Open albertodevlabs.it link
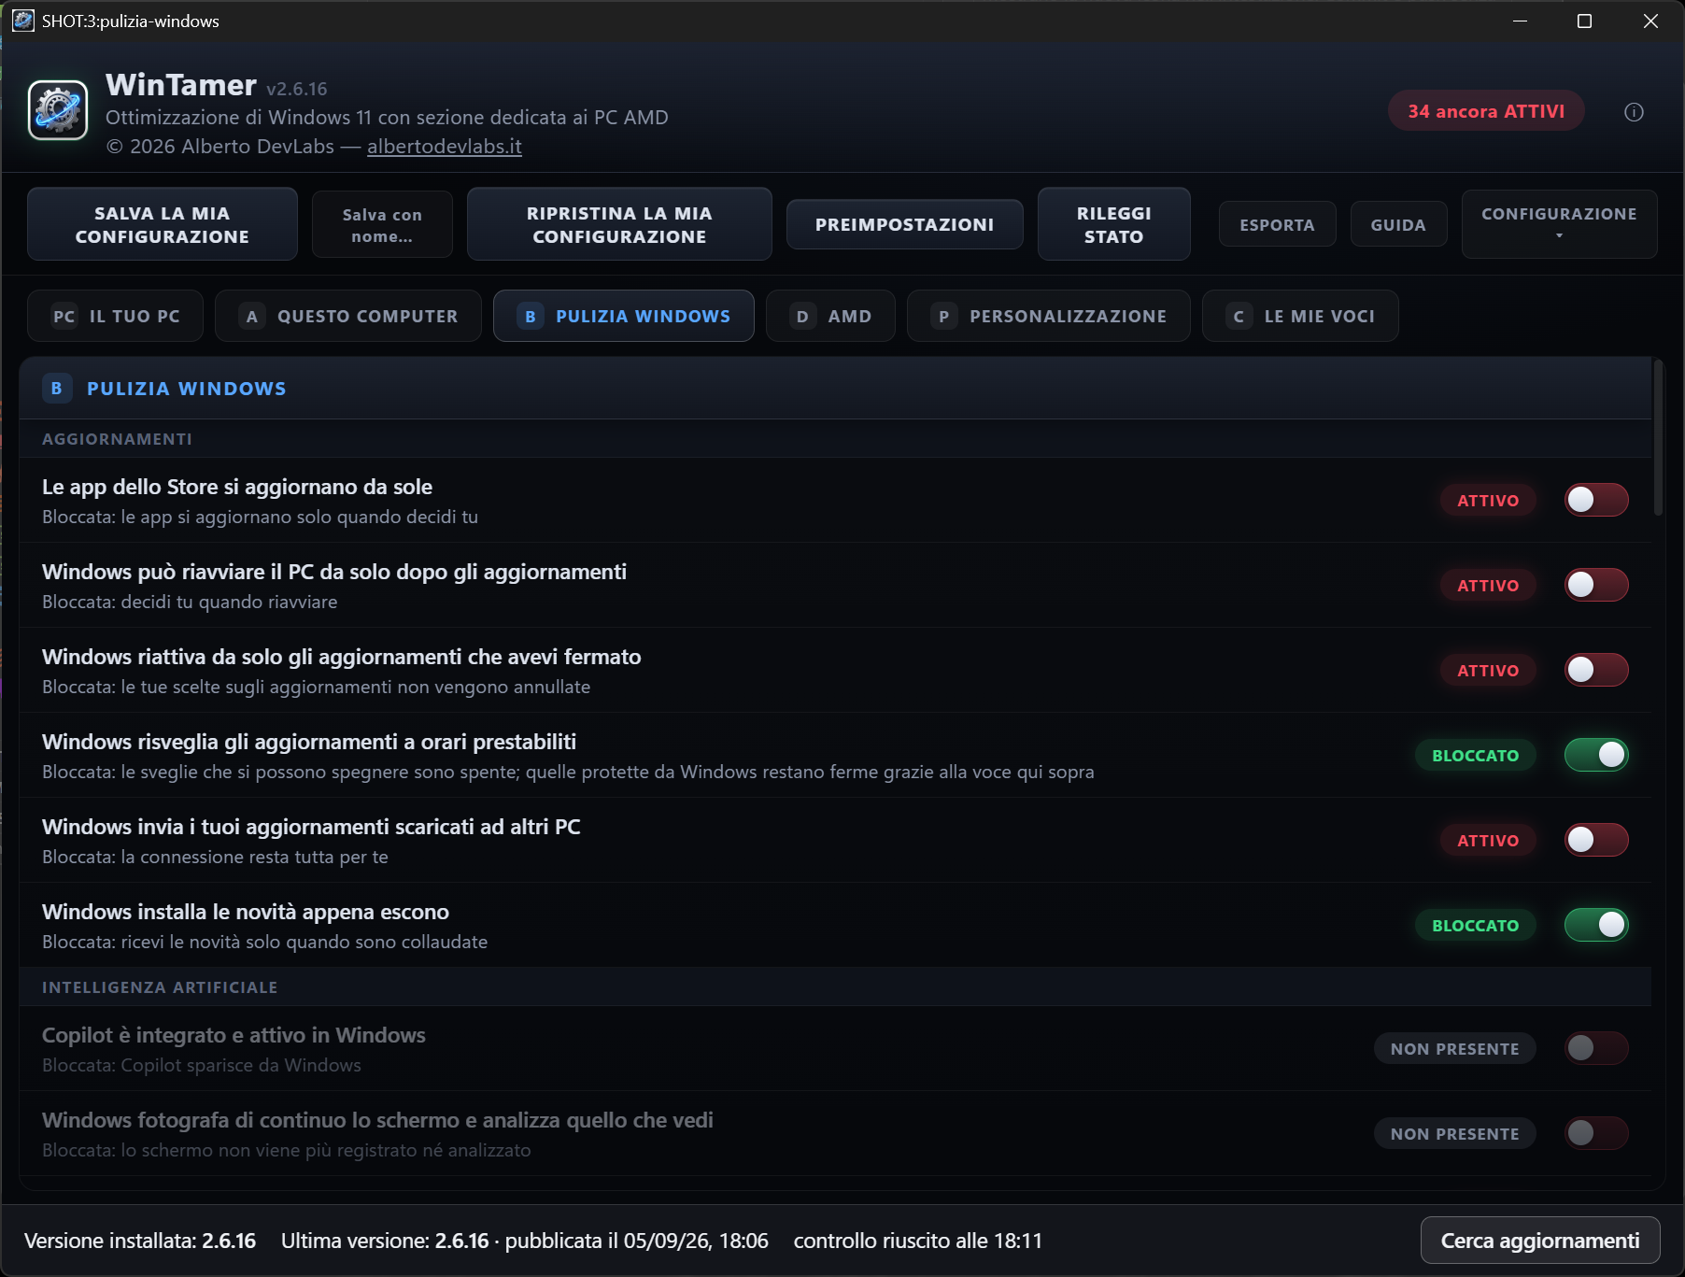1685x1277 pixels. pyautogui.click(x=445, y=146)
